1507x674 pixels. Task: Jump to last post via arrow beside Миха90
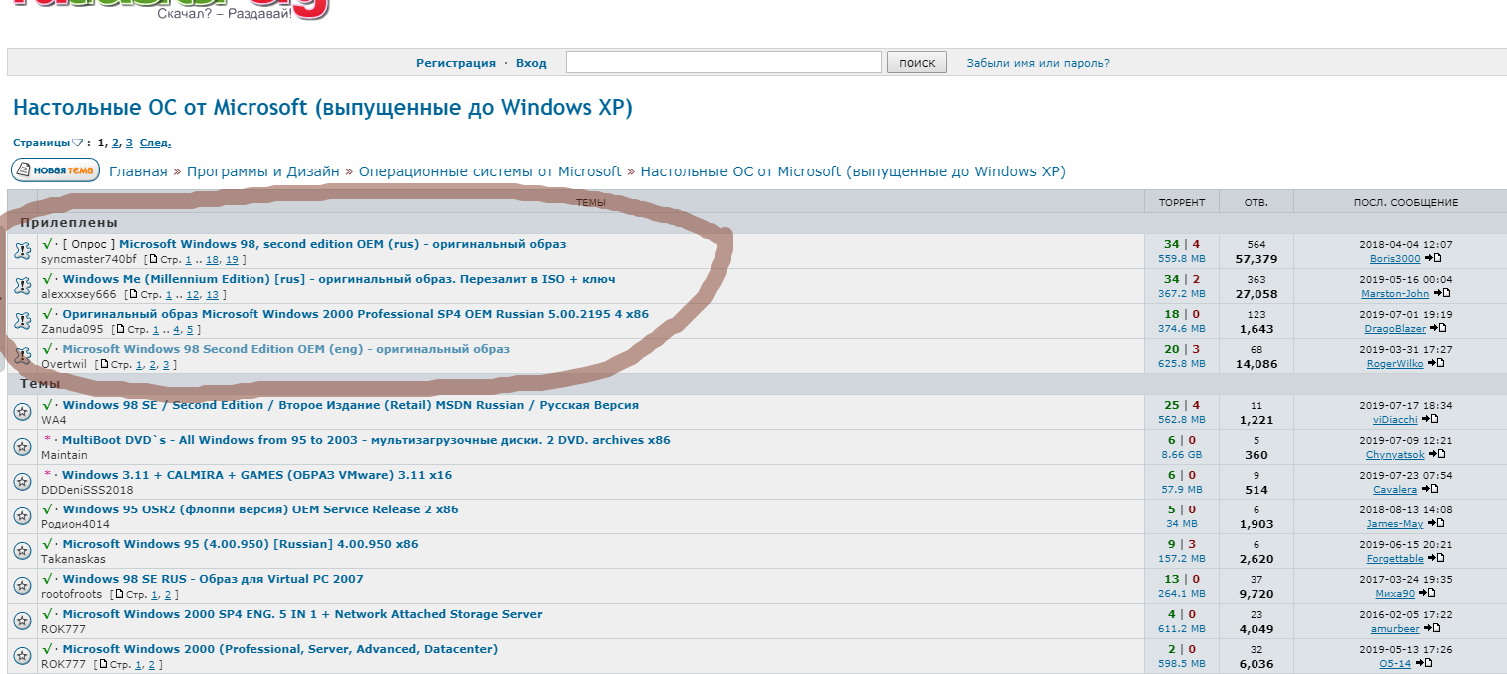(1426, 594)
